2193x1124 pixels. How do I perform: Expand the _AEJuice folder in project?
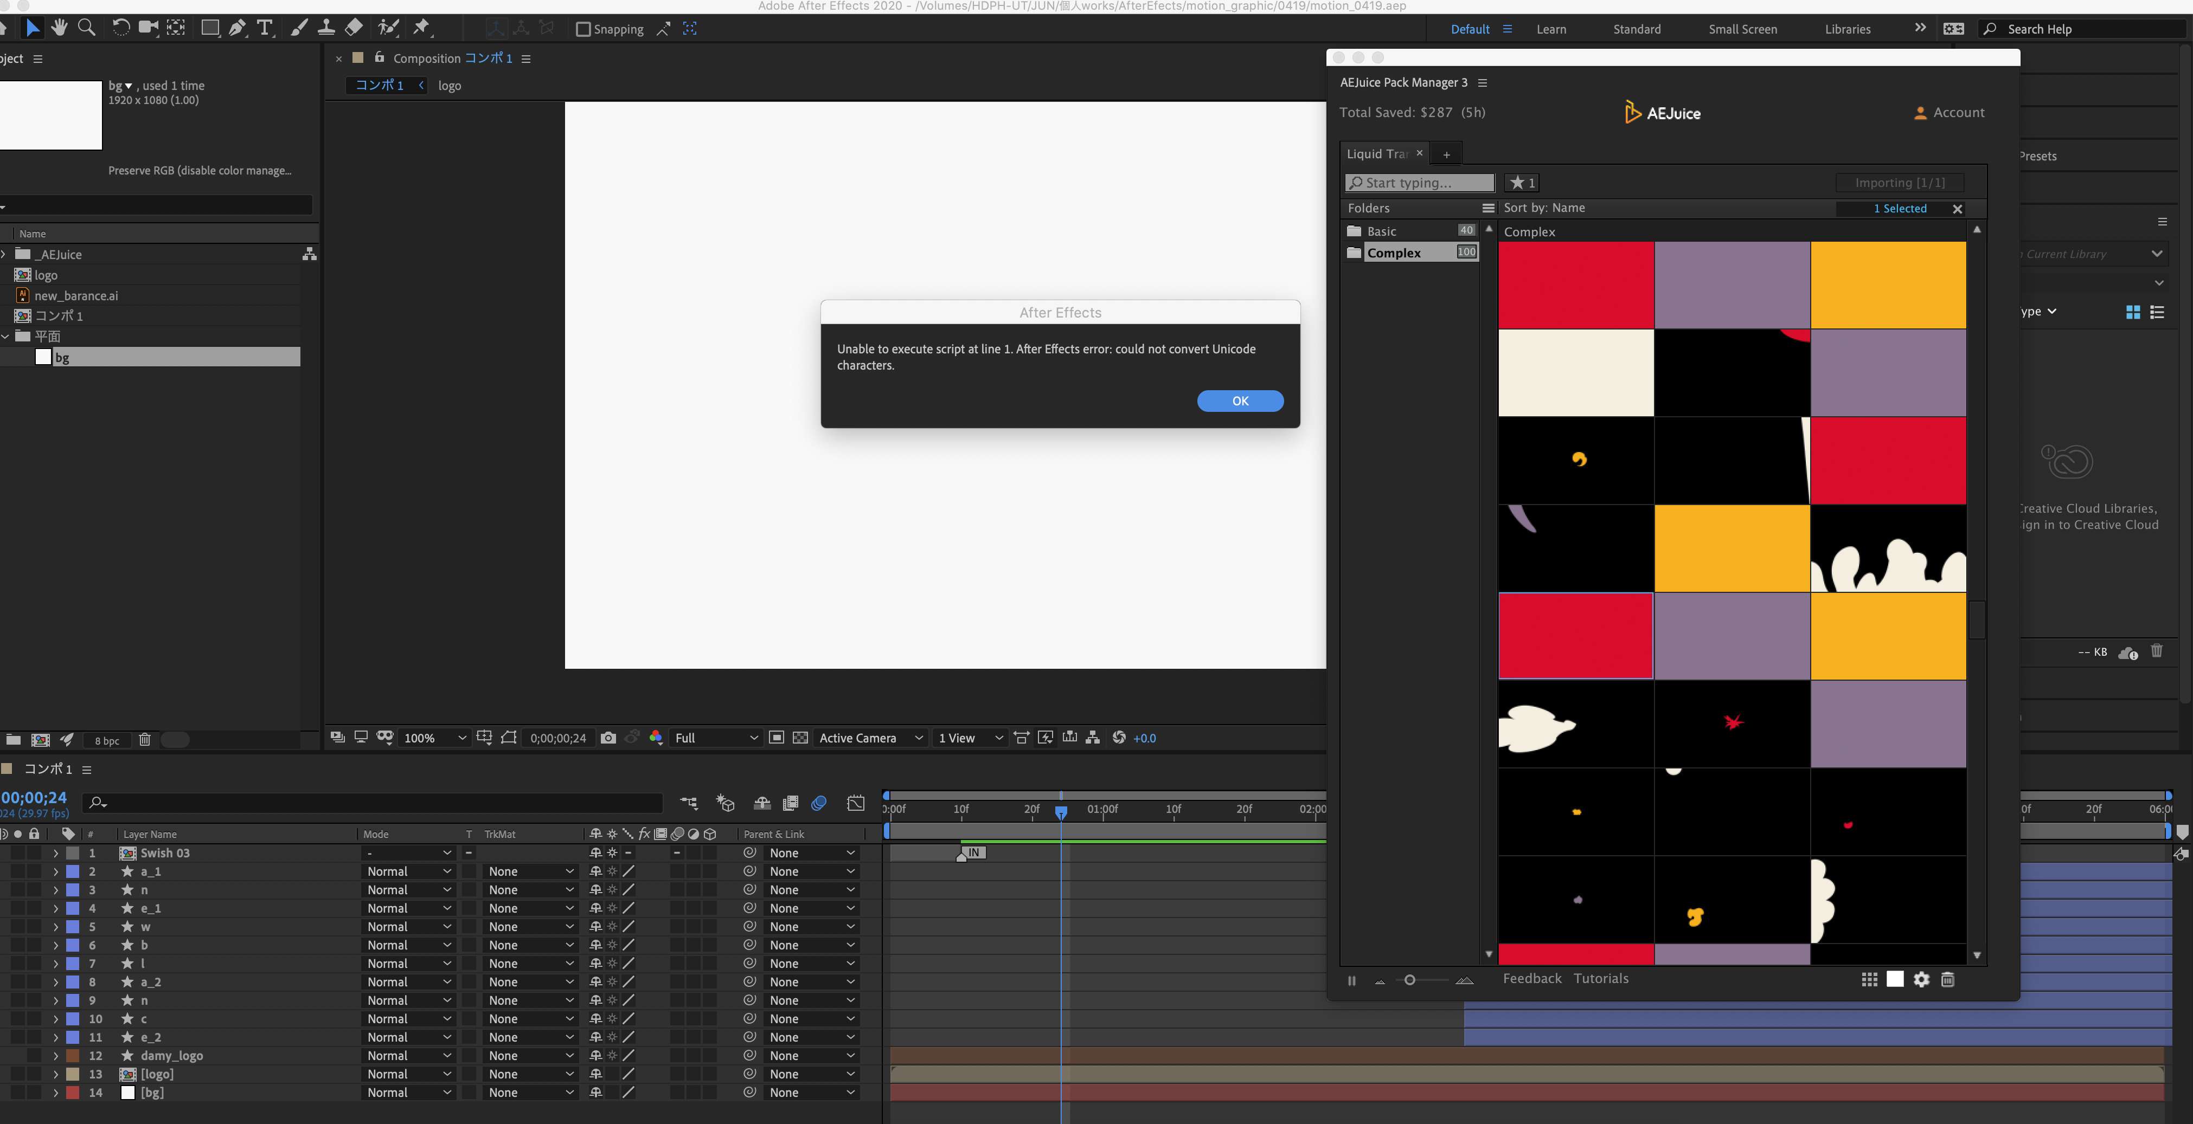4,254
